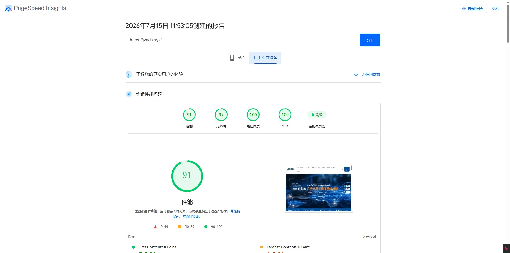Start analysis with the 分析 button

tap(370, 40)
